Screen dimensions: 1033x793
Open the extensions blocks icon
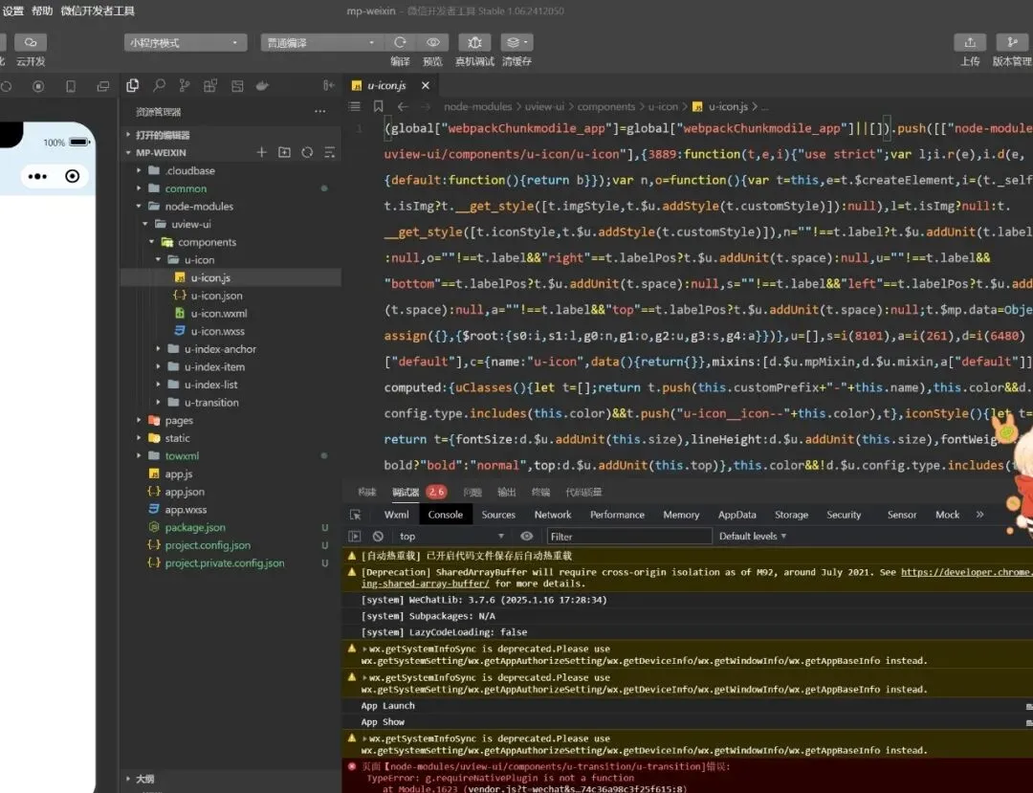click(x=210, y=86)
